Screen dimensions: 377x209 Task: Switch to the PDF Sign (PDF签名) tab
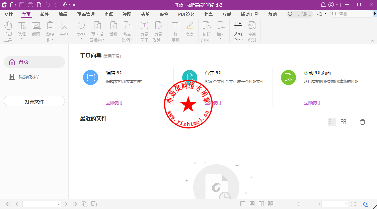click(186, 14)
